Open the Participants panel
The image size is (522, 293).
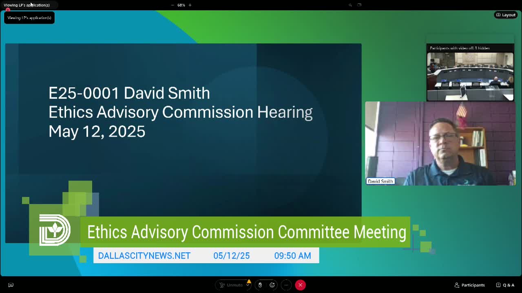(x=470, y=285)
